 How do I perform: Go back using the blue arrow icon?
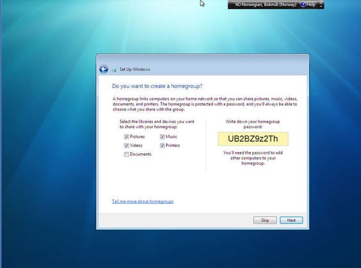pos(104,69)
